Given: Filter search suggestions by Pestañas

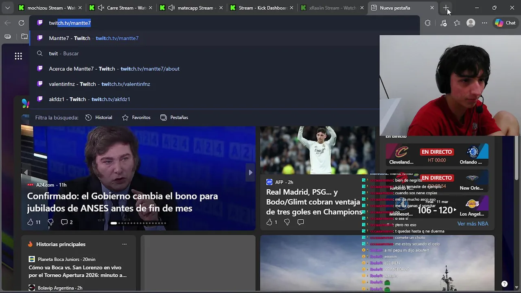Looking at the screenshot, I should [x=174, y=117].
